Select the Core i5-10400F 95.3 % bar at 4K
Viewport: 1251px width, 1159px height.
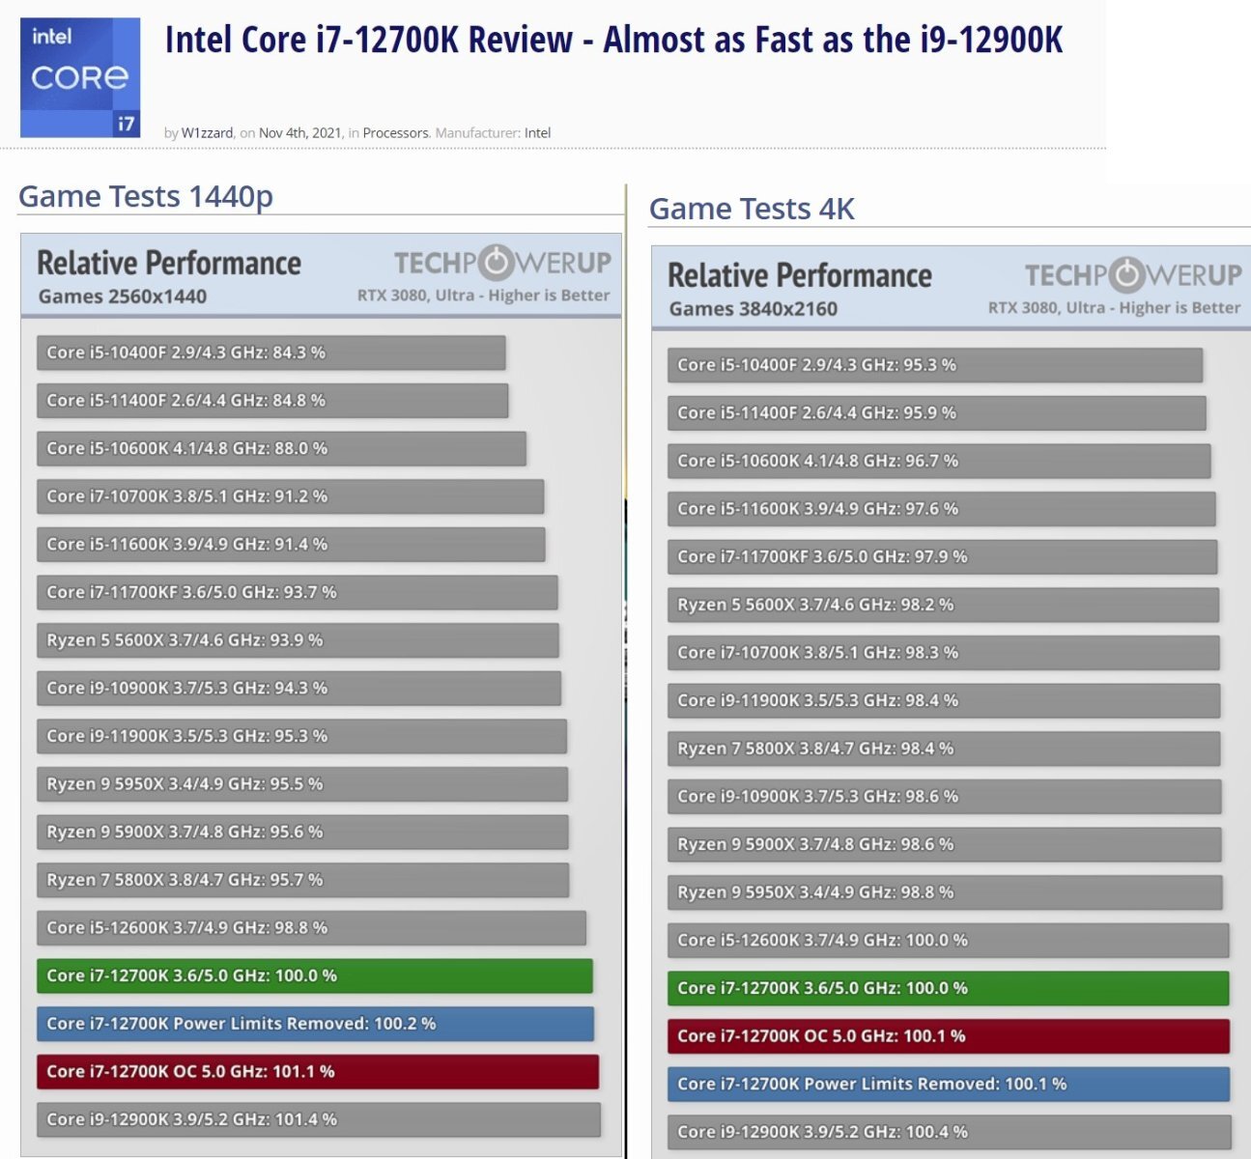(x=935, y=365)
